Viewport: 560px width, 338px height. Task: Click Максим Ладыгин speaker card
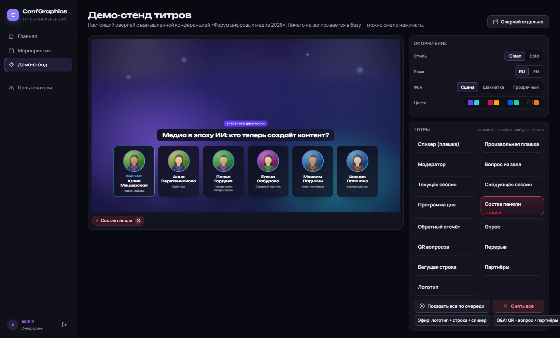coord(313,171)
